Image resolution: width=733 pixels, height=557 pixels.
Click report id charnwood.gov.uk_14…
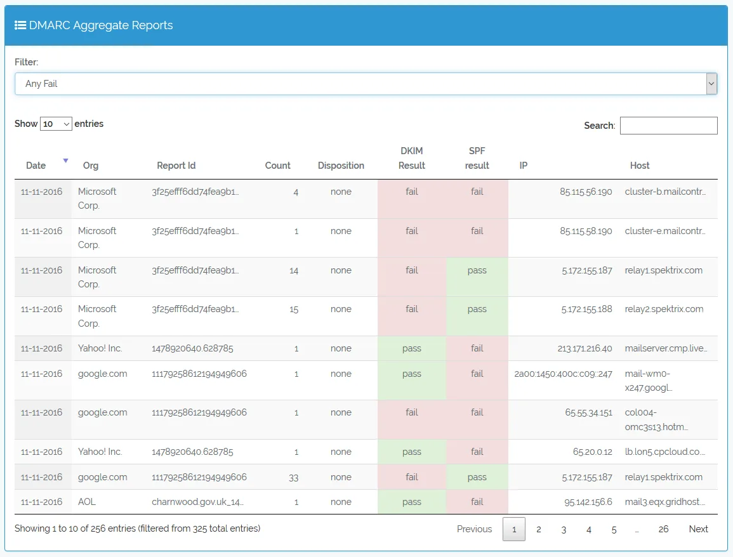(x=197, y=502)
